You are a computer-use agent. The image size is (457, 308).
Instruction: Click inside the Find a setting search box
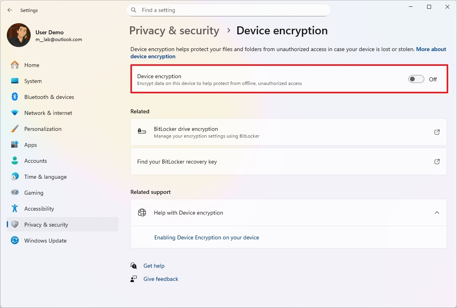coord(228,10)
